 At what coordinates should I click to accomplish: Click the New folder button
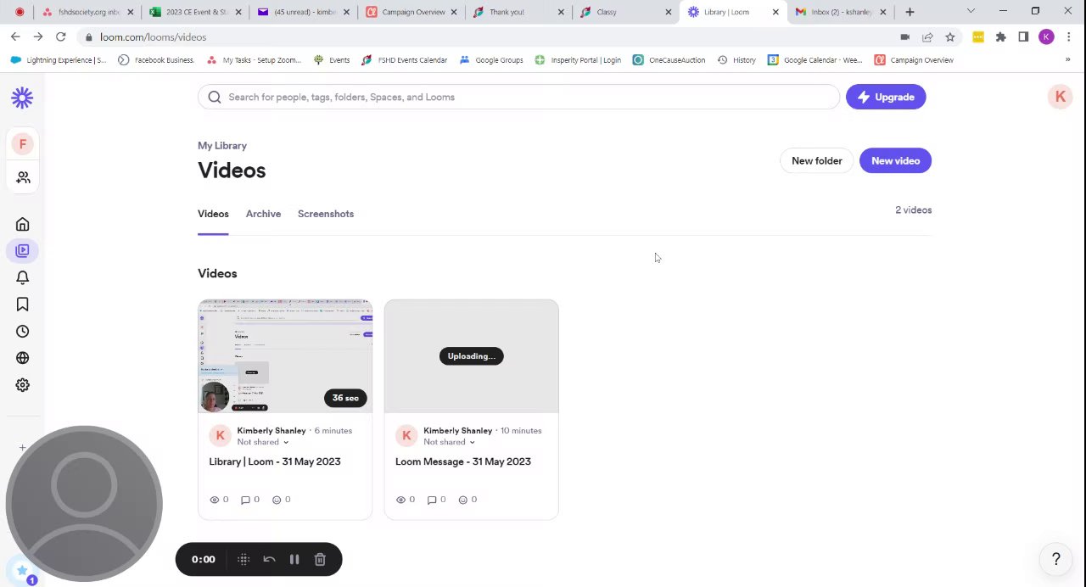click(816, 160)
